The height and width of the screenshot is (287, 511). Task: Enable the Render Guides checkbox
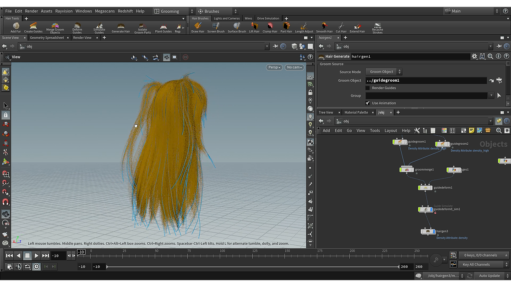[x=368, y=88]
